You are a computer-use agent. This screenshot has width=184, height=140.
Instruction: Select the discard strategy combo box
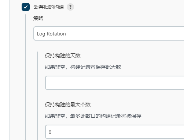coord(109,34)
